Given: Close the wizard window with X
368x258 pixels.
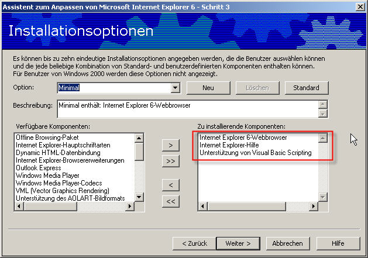Looking at the screenshot, I should point(360,7).
